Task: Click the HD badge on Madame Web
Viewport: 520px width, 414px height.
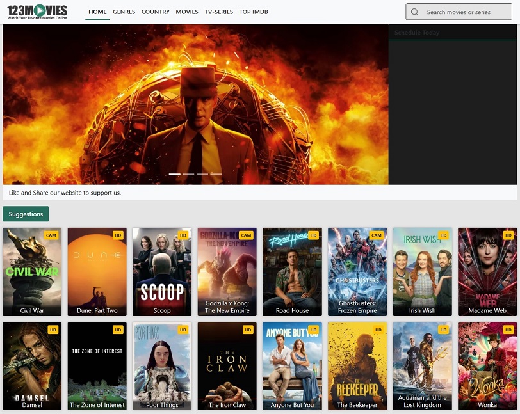Action: [508, 235]
